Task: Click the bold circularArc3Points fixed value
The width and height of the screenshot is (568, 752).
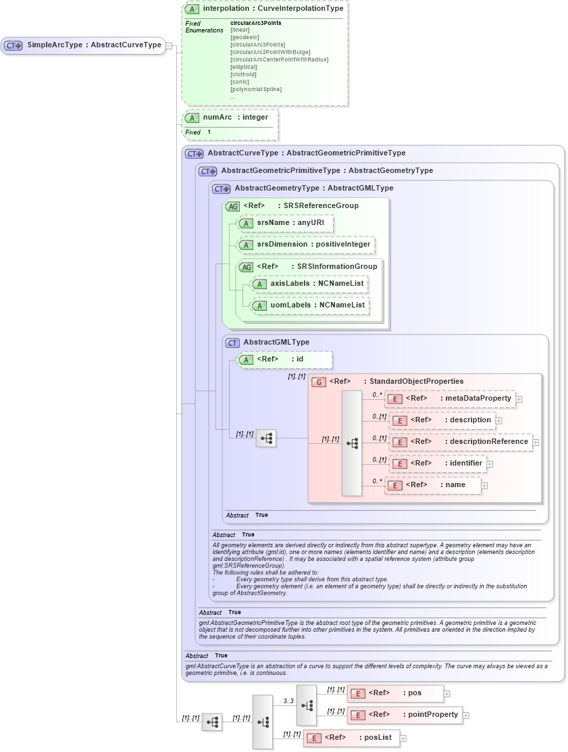Action: tap(256, 23)
